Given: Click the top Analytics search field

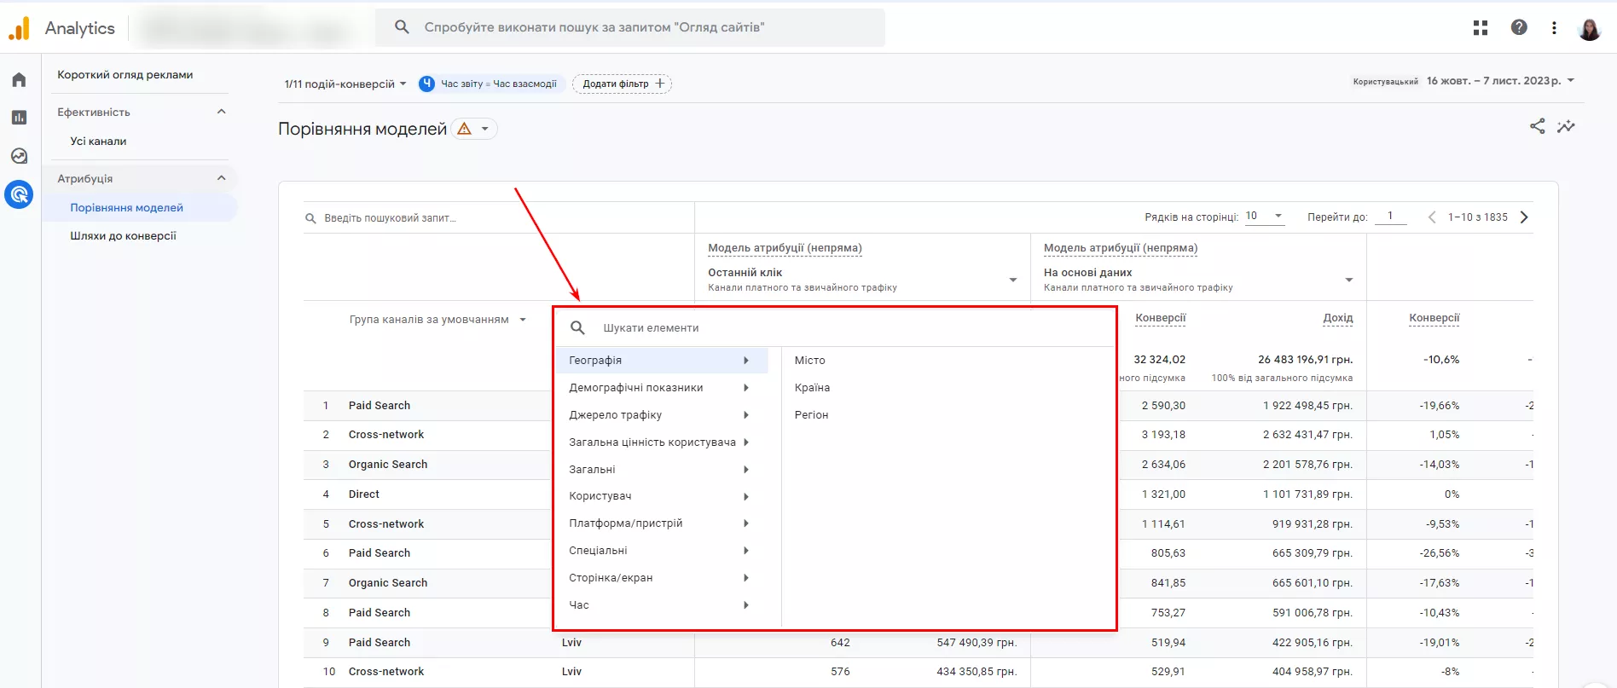Looking at the screenshot, I should [629, 27].
